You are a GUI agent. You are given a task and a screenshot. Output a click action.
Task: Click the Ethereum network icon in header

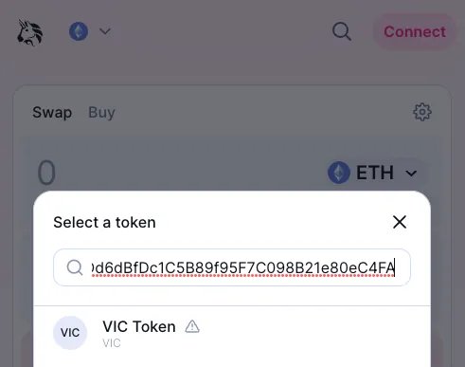[79, 31]
